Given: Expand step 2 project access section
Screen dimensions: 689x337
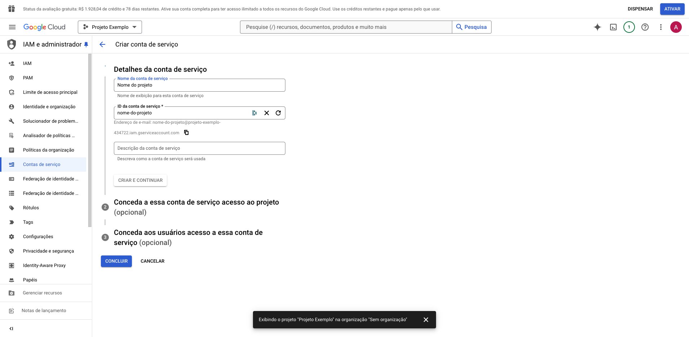Looking at the screenshot, I should tap(196, 207).
